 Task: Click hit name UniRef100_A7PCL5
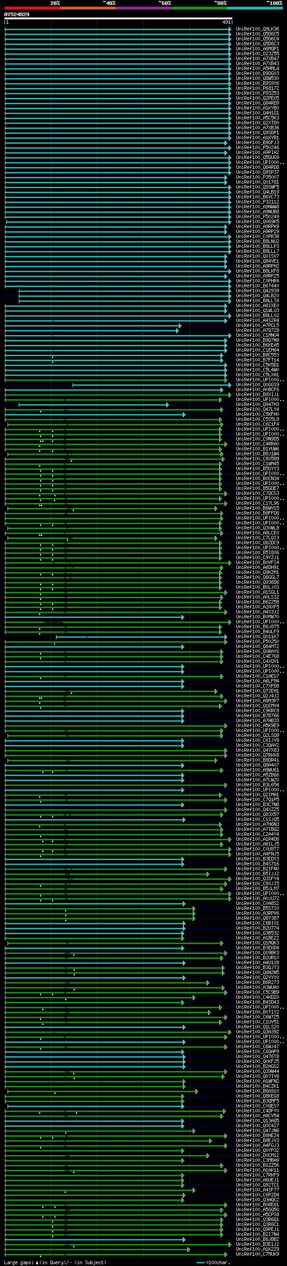click(257, 325)
